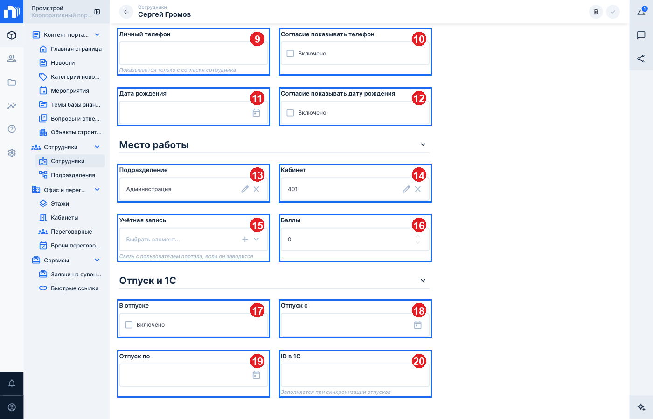Open Категории новостей in sidebar
This screenshot has width=653, height=419.
pyautogui.click(x=71, y=77)
